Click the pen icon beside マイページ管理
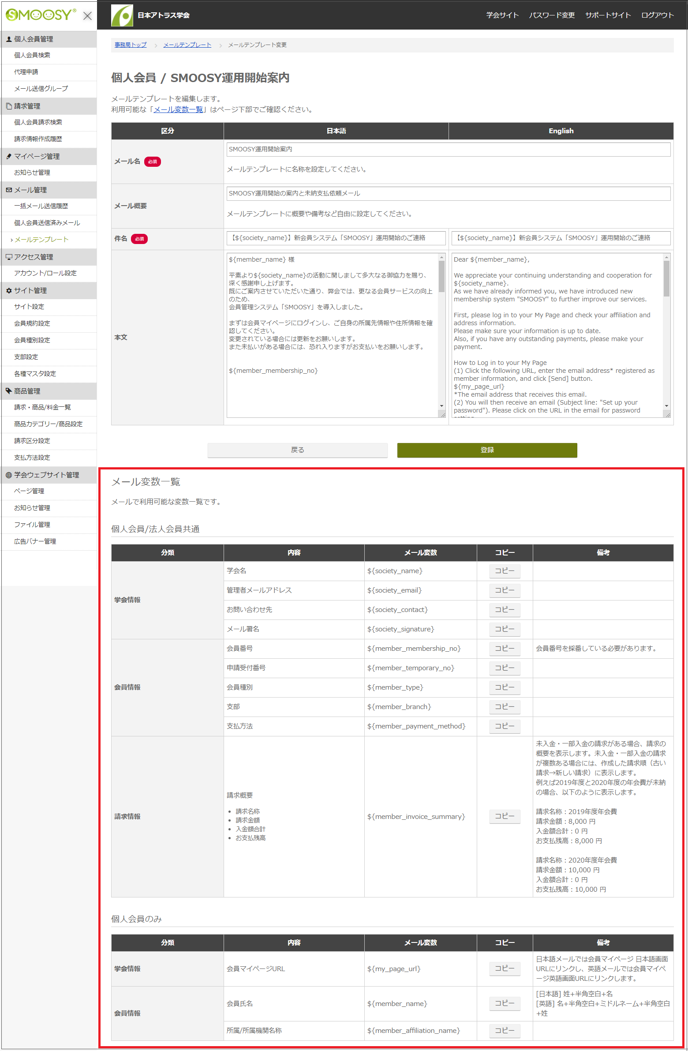The width and height of the screenshot is (688, 1051). pyautogui.click(x=9, y=156)
